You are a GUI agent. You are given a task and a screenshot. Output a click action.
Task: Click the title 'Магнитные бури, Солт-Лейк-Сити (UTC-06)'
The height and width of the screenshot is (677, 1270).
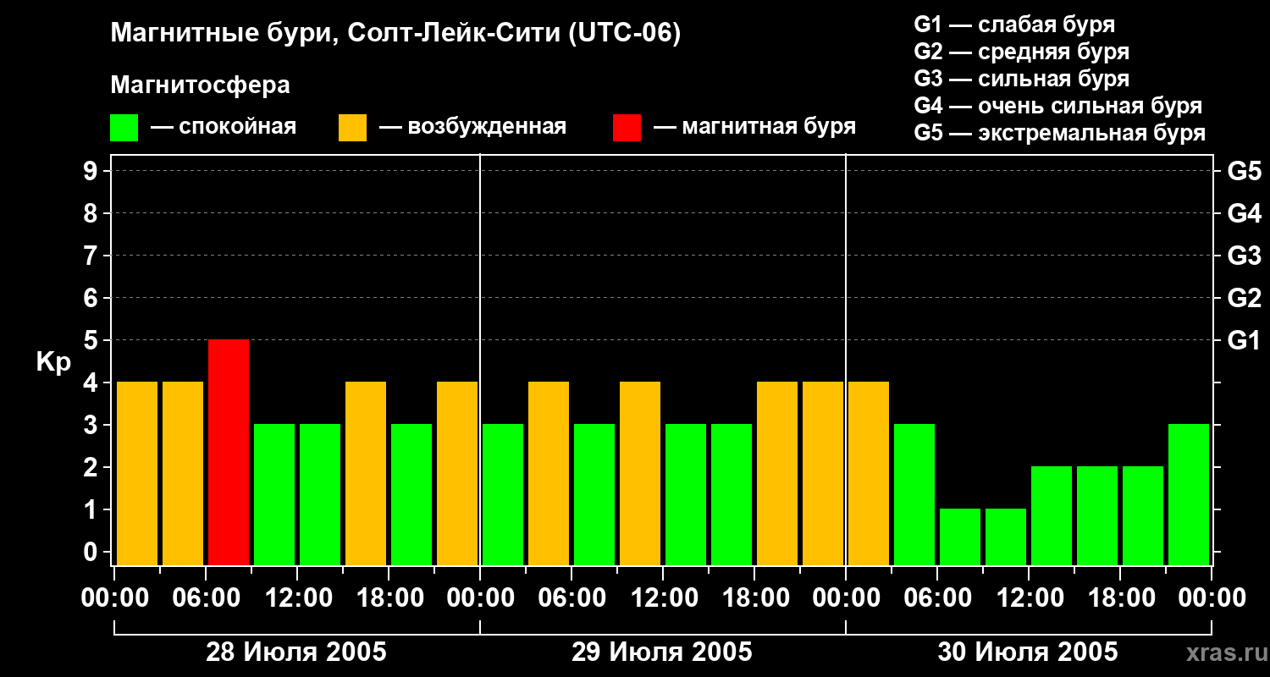[395, 35]
